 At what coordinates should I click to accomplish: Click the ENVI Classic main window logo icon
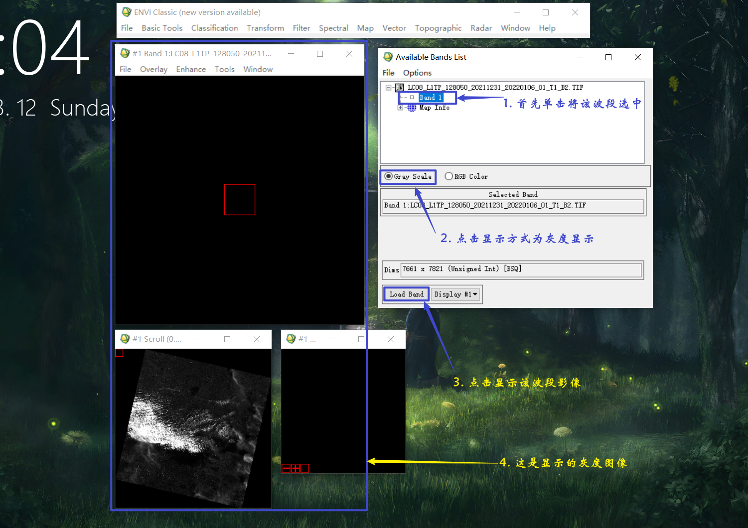click(x=127, y=12)
